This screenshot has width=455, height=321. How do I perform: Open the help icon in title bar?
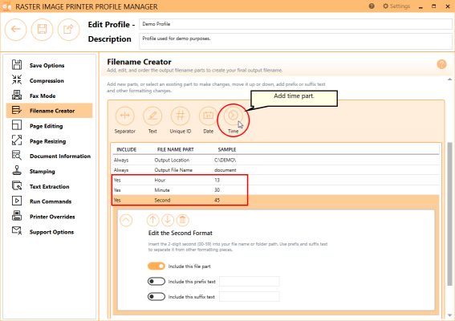[372, 6]
